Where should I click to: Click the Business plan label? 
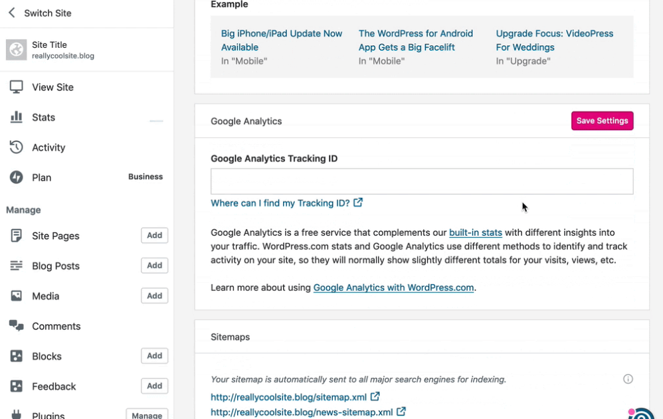coord(145,177)
